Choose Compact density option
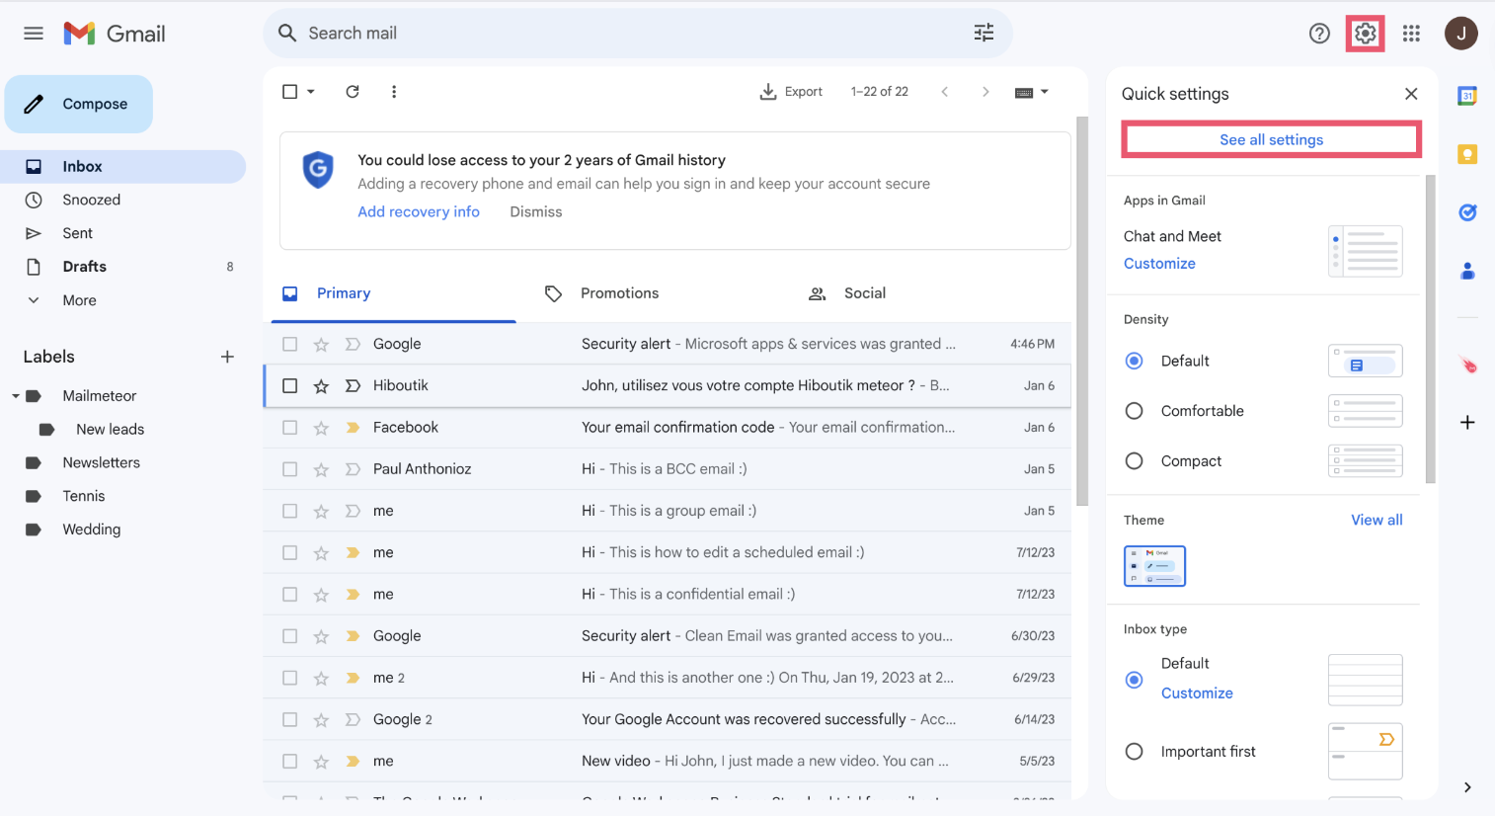 (1135, 461)
